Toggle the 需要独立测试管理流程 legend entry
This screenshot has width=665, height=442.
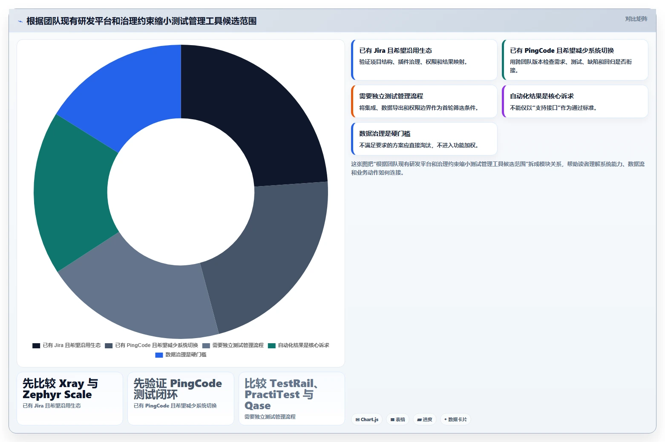pos(233,345)
